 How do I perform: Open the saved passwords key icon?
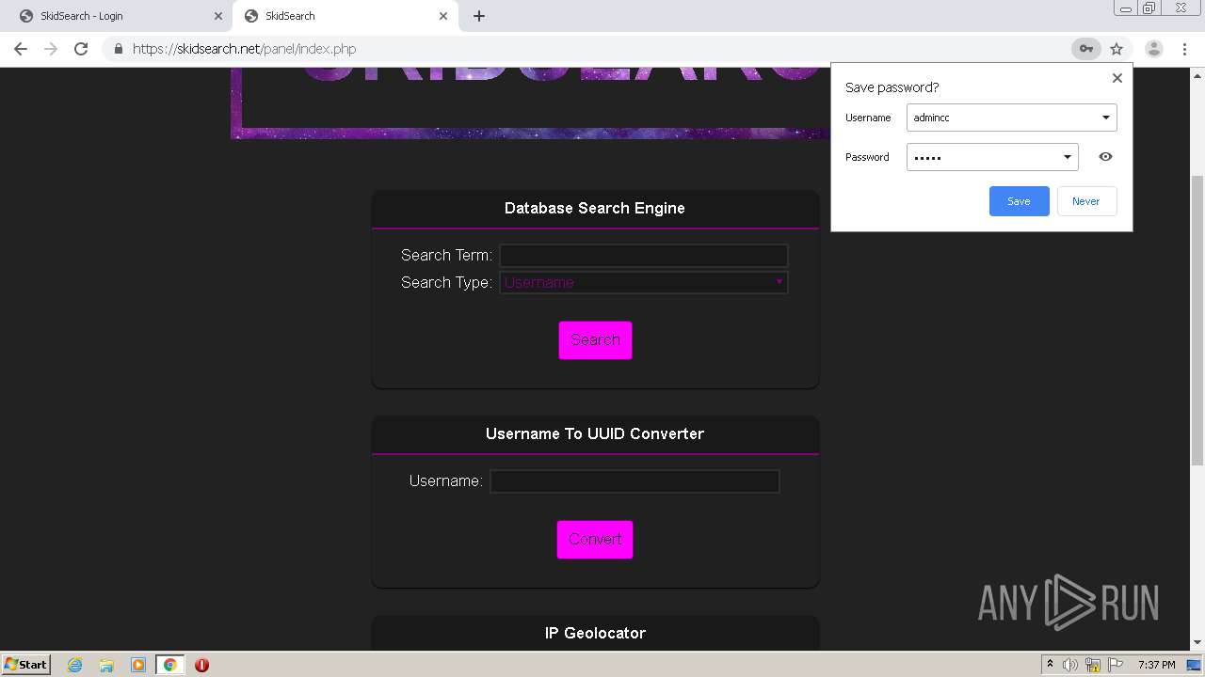1085,49
